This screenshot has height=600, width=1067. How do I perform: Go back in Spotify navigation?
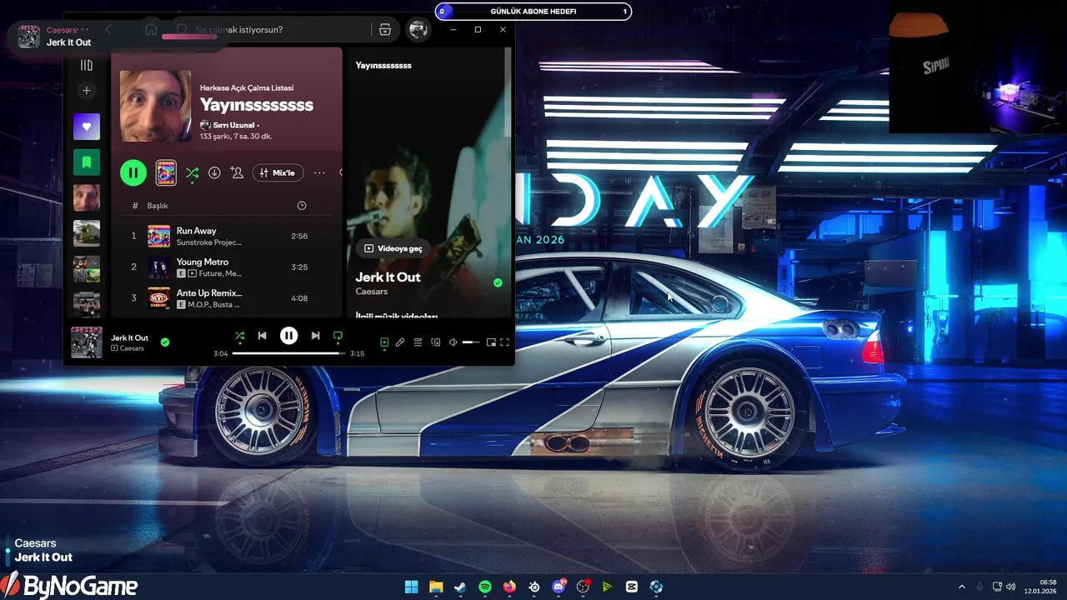coord(108,29)
